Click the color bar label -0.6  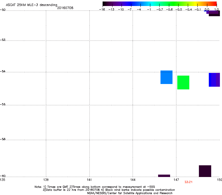169,10
